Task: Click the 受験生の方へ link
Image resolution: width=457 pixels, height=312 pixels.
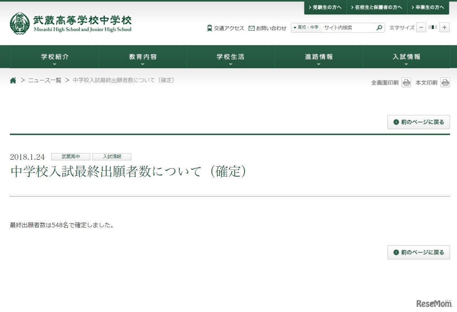Action: click(325, 7)
